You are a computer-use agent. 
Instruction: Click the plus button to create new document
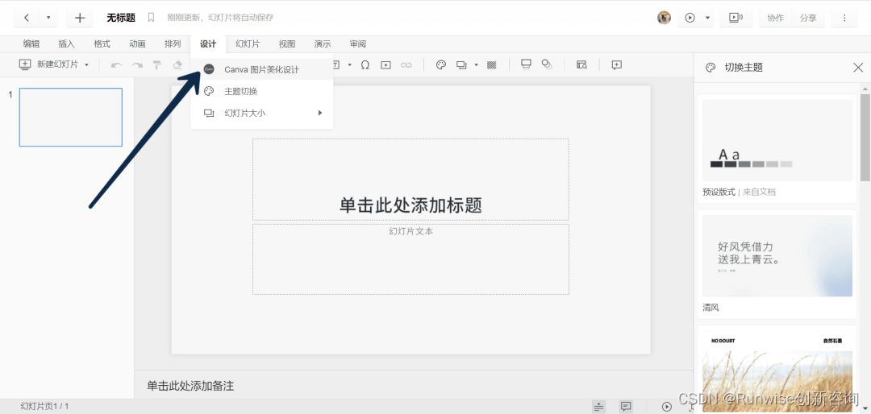[79, 18]
